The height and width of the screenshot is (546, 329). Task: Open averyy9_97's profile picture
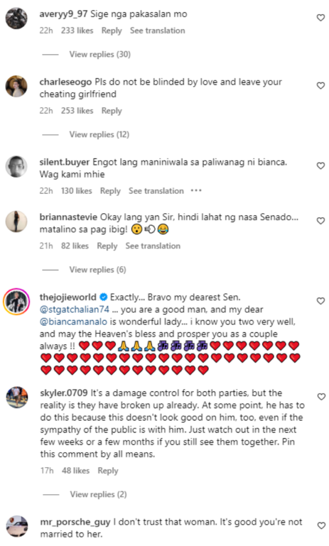tap(17, 19)
